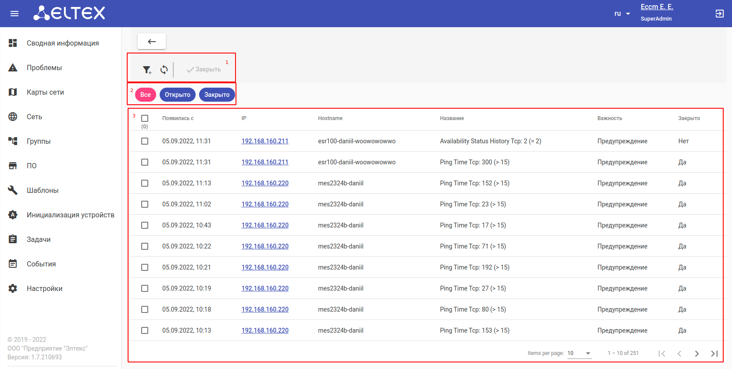Check the Ping Time Tcp: 71 row
The width and height of the screenshot is (732, 369).
145,246
